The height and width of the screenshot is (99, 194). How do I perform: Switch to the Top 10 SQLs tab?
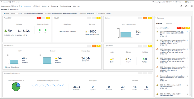coord(170,23)
